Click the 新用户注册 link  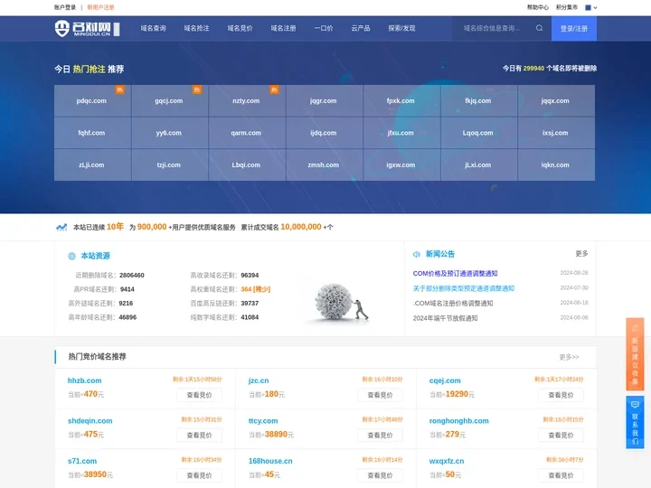click(100, 7)
